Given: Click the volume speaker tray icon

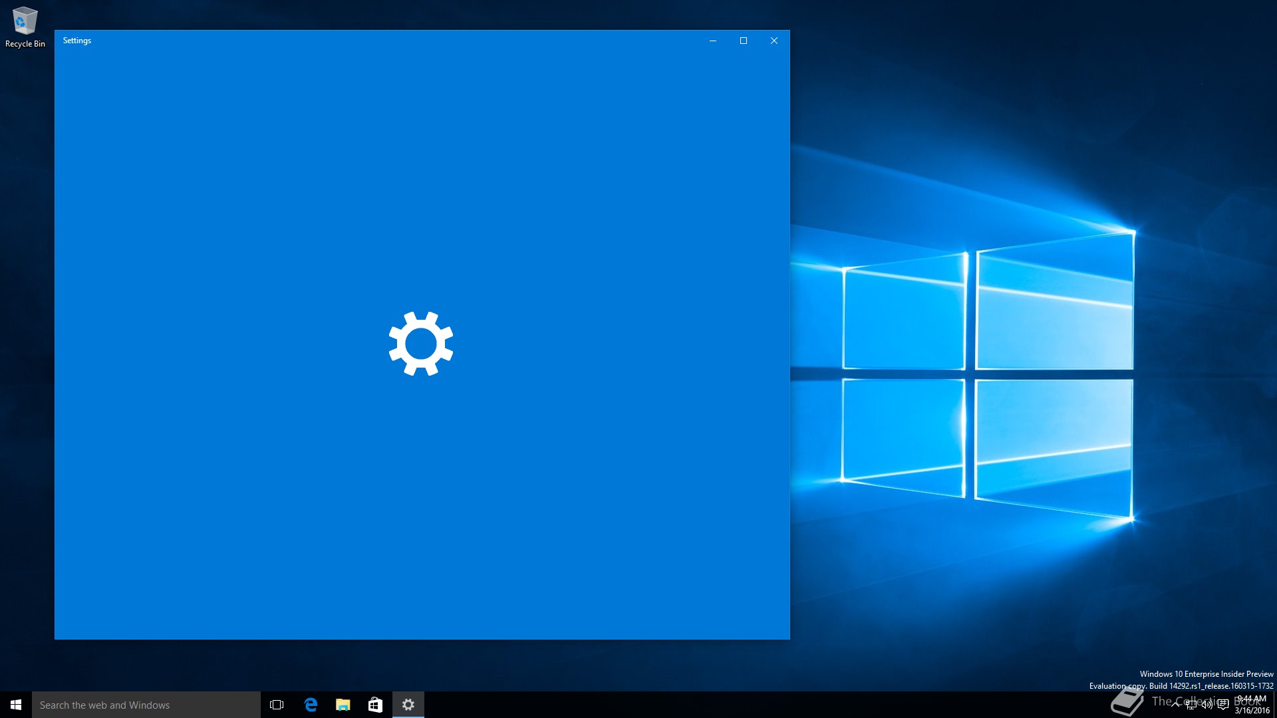Looking at the screenshot, I should click(1206, 705).
